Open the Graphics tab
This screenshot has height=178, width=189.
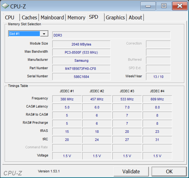tap(115, 18)
